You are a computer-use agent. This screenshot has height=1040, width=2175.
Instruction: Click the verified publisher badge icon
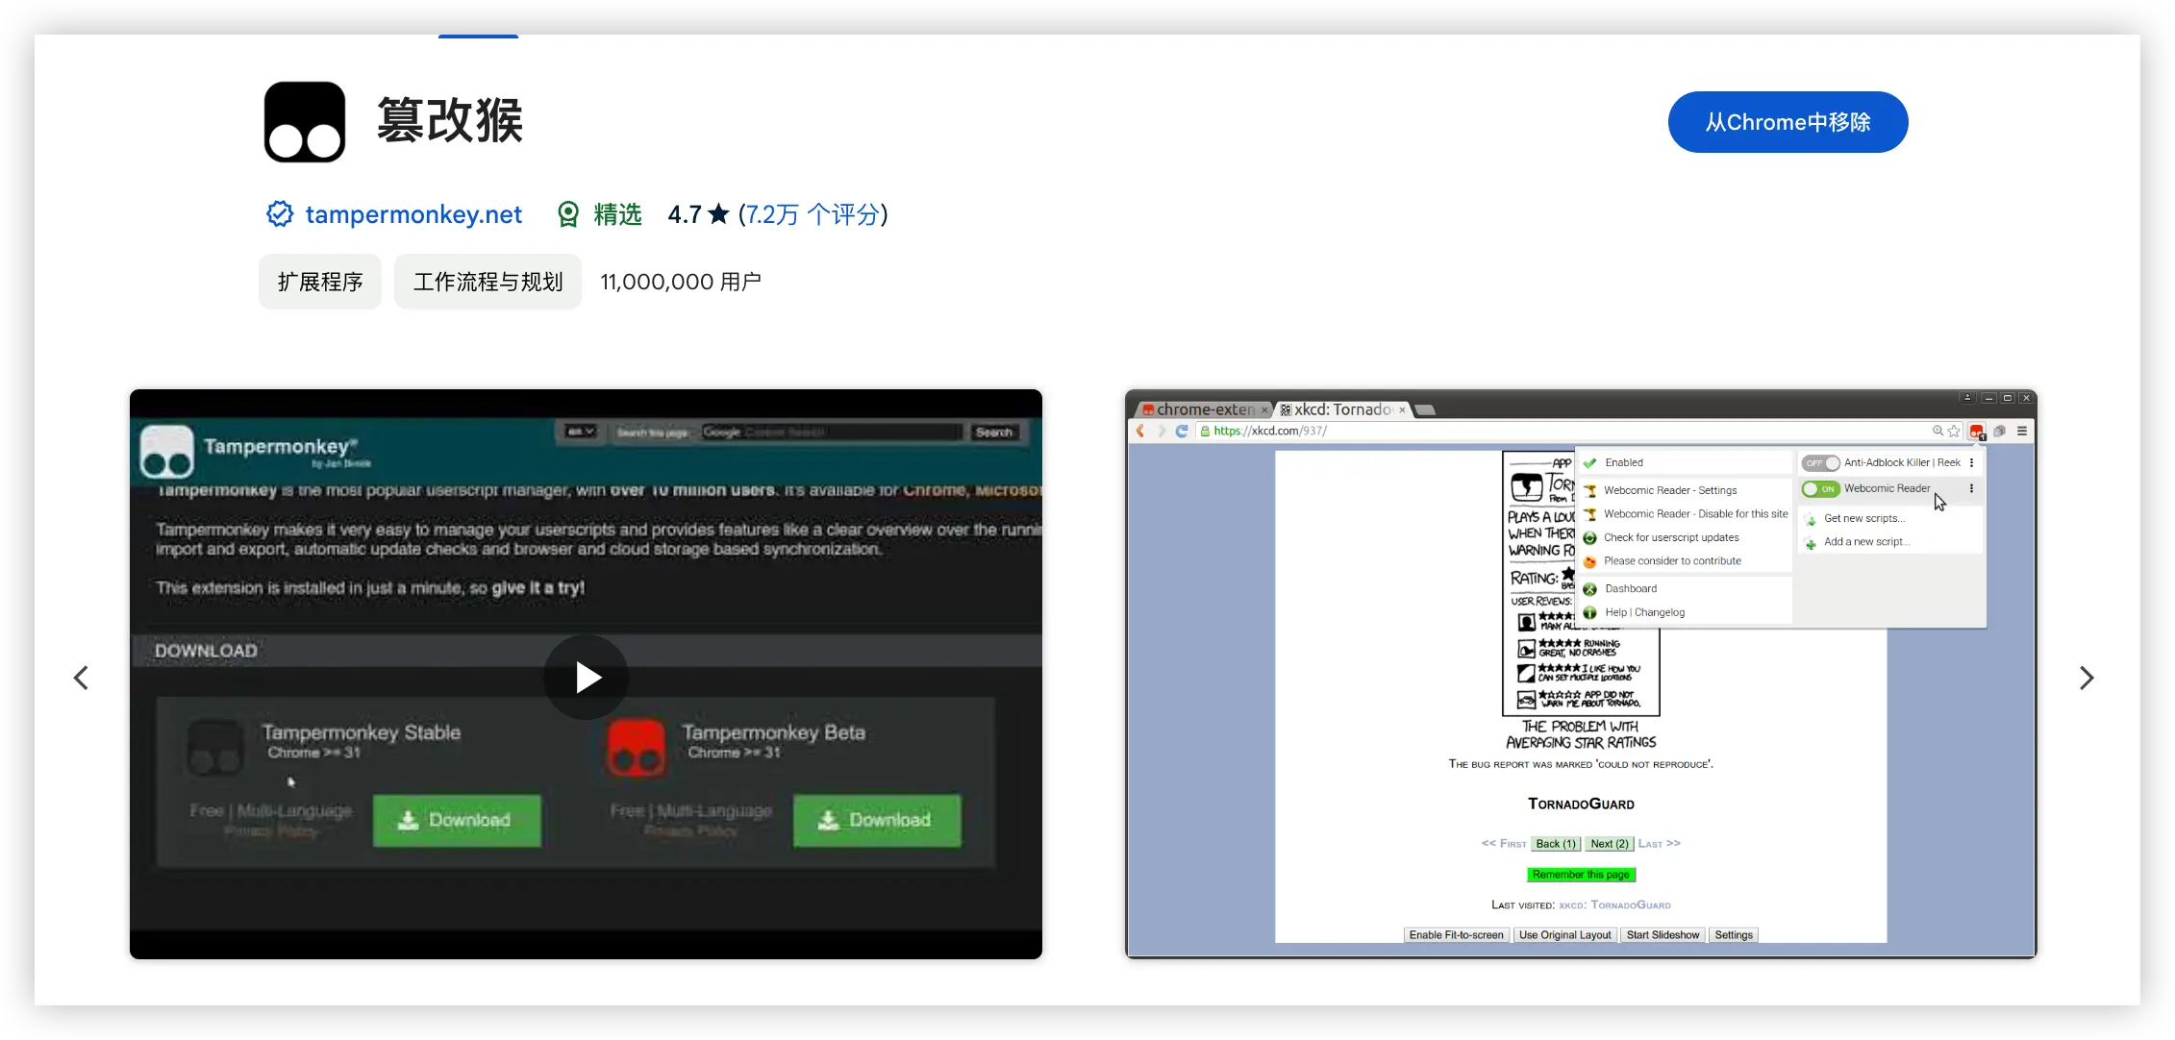(x=280, y=214)
